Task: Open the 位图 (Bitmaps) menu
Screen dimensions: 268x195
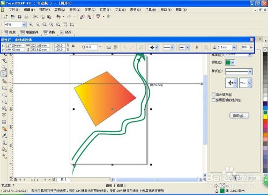Action: pos(105,10)
